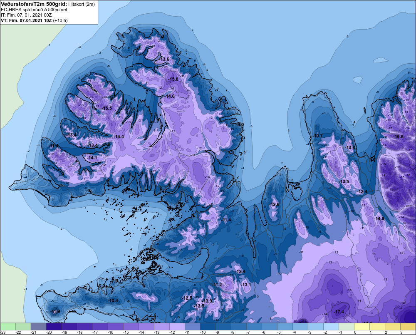Select the orange-yellow legend swatch labeled 3
The image size is (416, 335).
tap(408, 326)
